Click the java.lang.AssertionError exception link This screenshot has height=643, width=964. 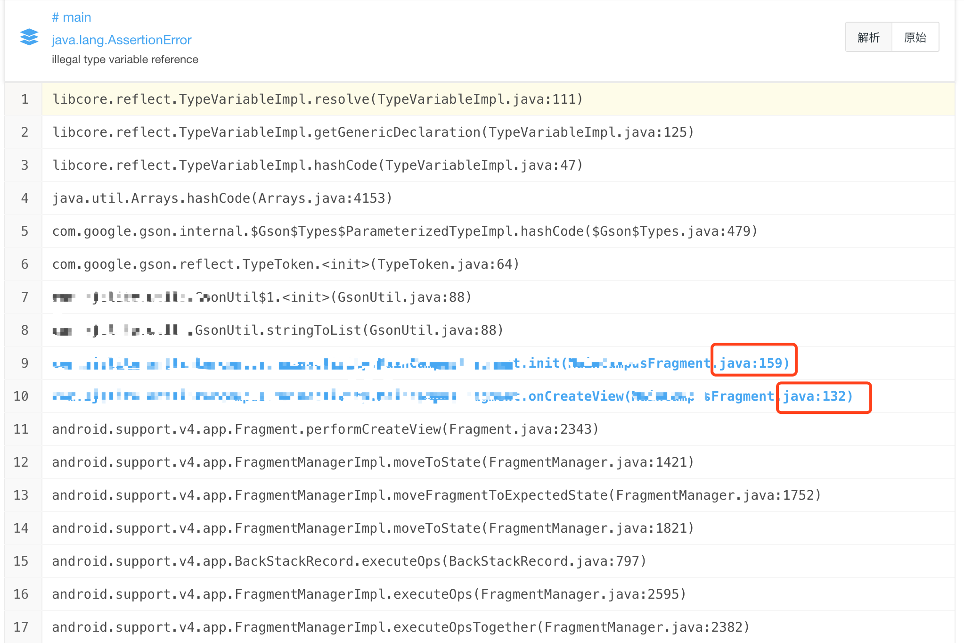[x=121, y=40]
